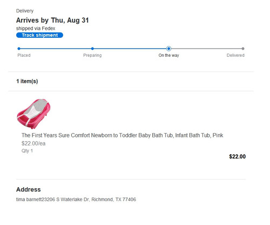
Task: Click the Arrives by Thu, Aug 31 heading
Action: [x=52, y=20]
